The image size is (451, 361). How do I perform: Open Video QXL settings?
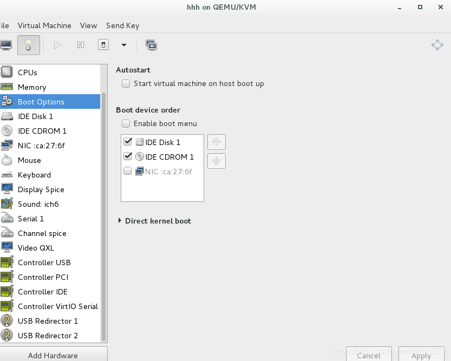click(x=50, y=248)
